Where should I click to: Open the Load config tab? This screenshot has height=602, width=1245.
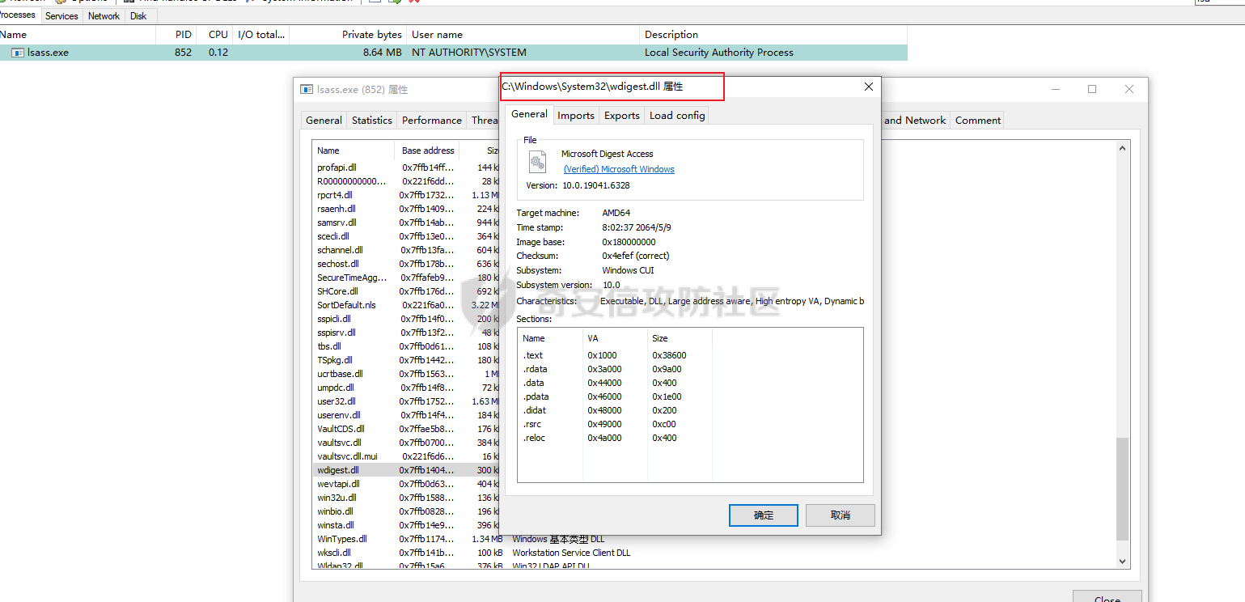(677, 116)
